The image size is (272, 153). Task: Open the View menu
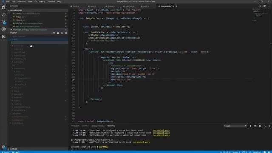click(x=30, y=1)
